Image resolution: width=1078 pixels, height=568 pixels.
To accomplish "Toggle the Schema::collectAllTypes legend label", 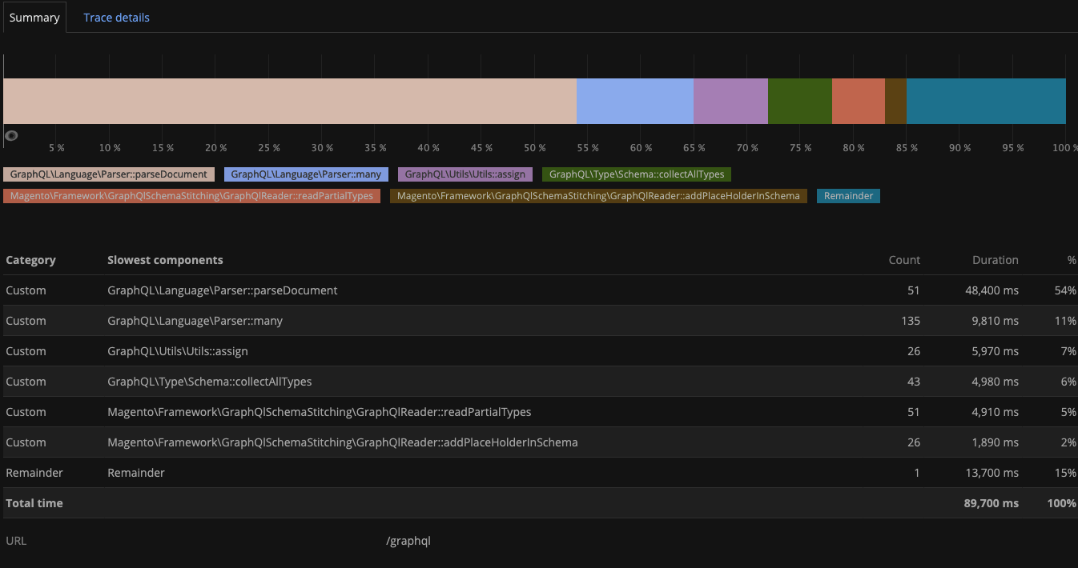I will 637,174.
